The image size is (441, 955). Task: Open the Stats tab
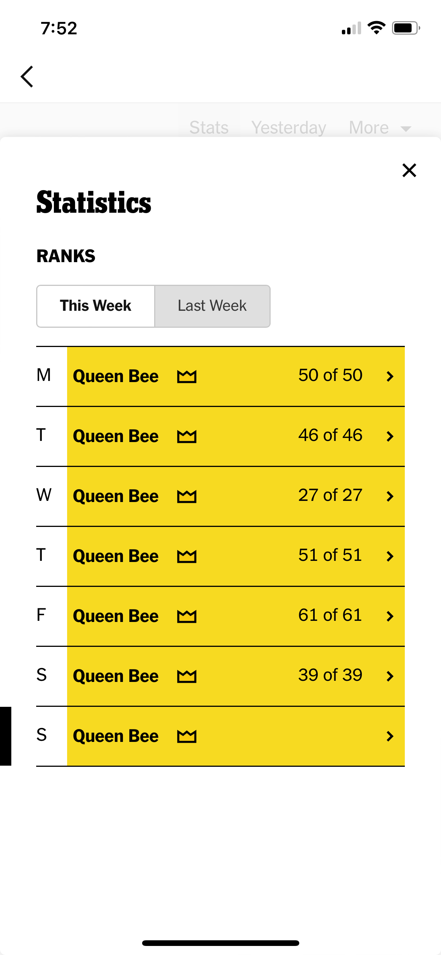coord(209,127)
